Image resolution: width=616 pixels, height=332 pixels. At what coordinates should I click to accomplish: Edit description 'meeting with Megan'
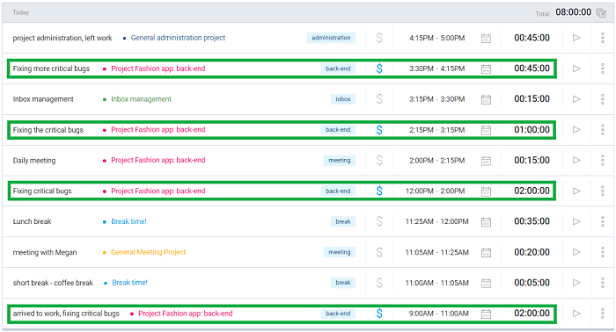click(x=45, y=252)
